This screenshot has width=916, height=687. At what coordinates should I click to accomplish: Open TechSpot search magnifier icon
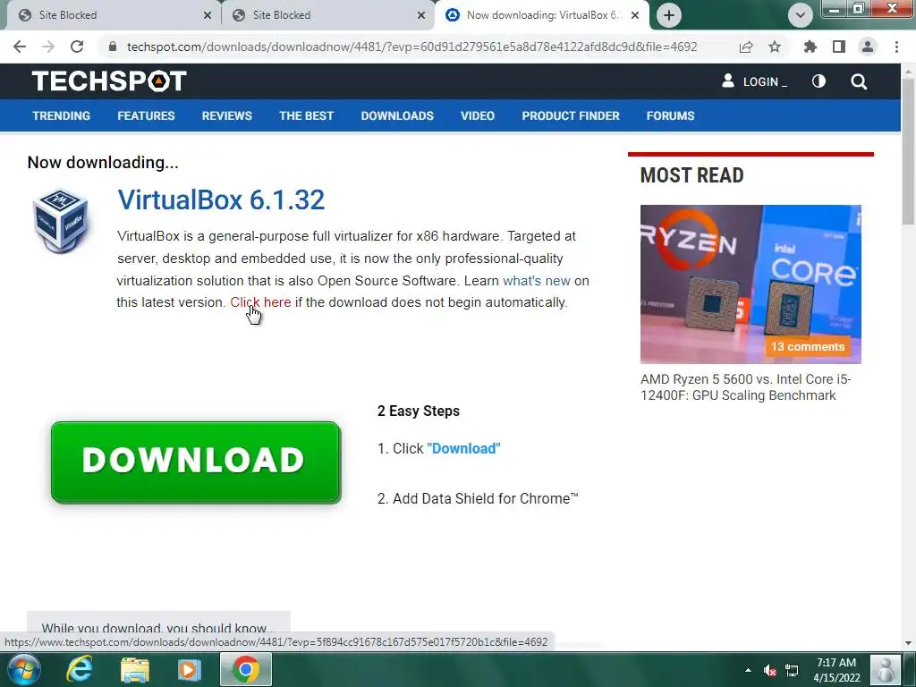[859, 81]
